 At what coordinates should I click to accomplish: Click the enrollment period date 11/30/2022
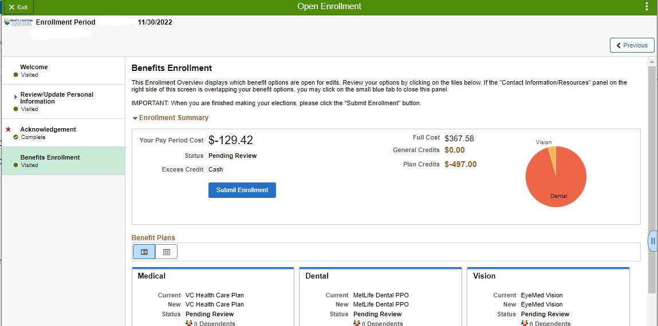155,22
